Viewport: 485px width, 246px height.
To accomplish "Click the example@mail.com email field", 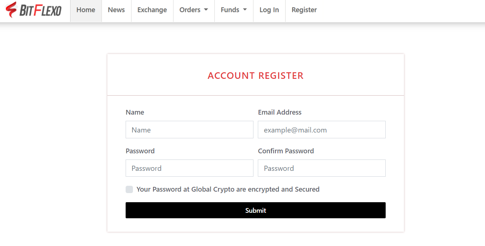I will [321, 130].
